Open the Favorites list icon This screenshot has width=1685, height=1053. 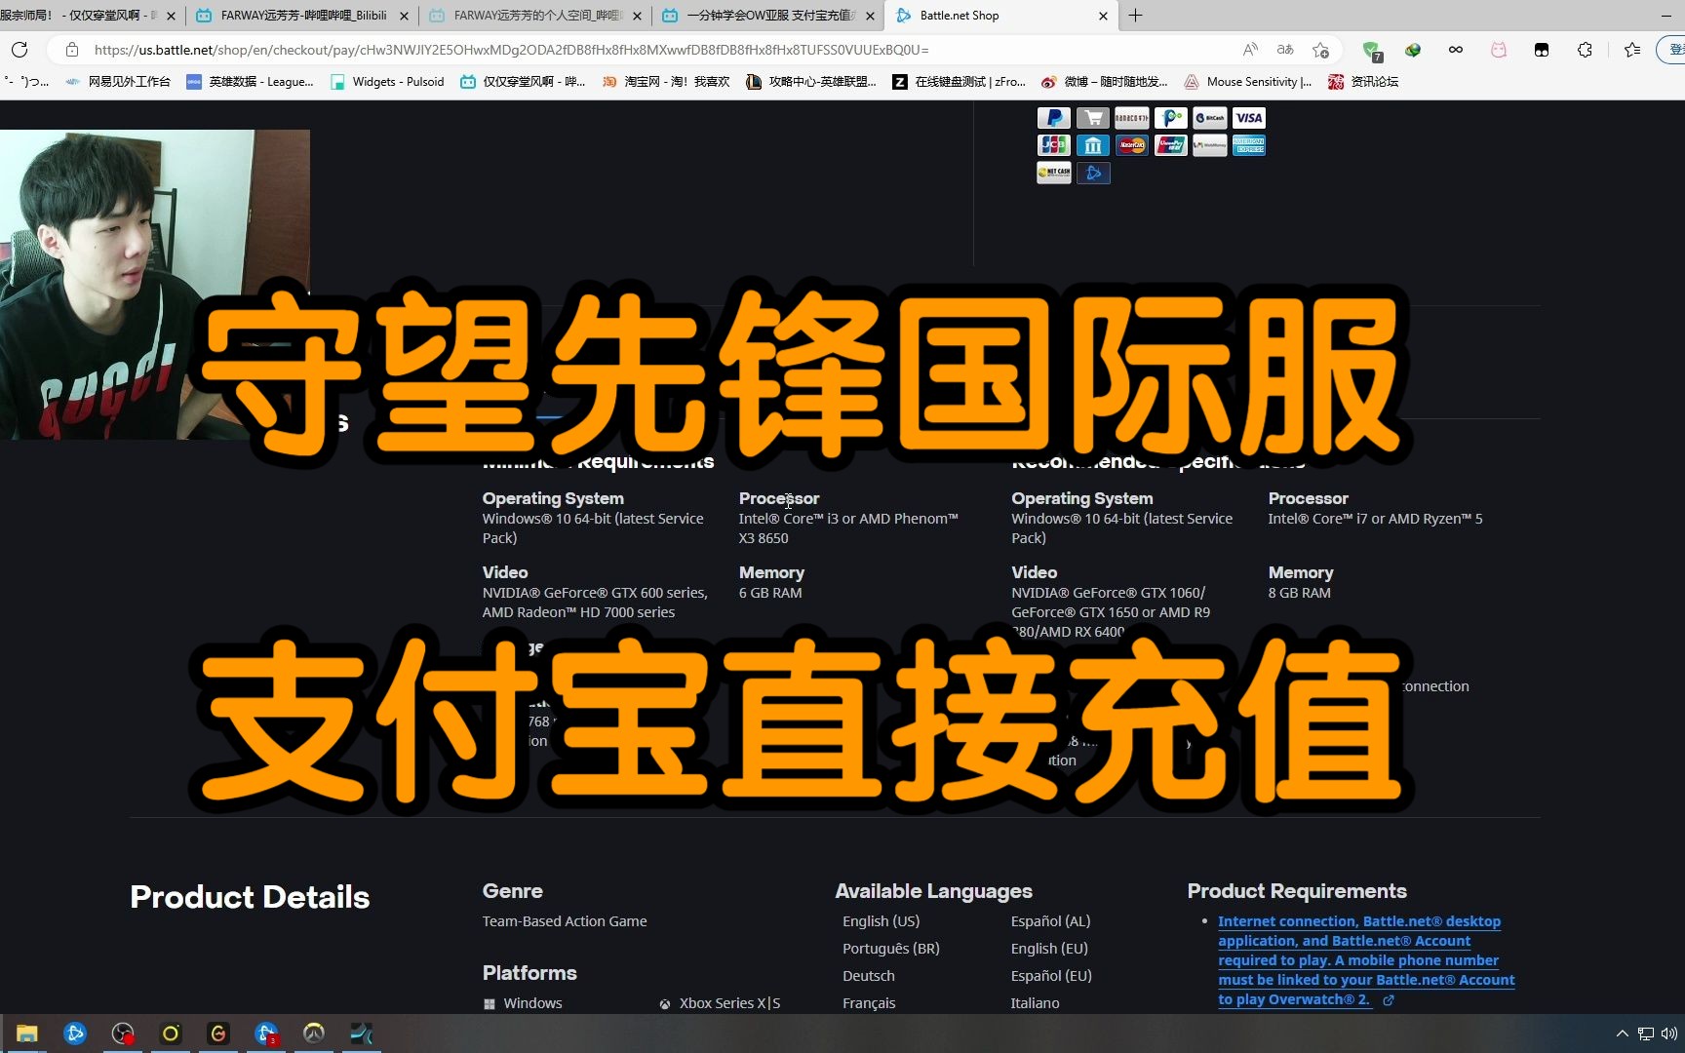click(x=1632, y=50)
